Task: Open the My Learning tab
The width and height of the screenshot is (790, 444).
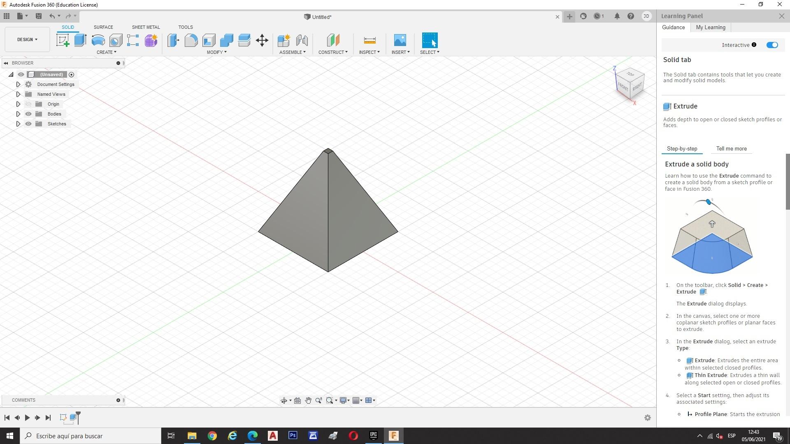Action: click(x=710, y=28)
